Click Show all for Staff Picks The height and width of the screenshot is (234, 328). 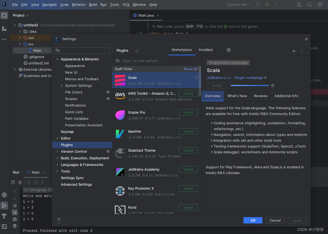(190, 69)
